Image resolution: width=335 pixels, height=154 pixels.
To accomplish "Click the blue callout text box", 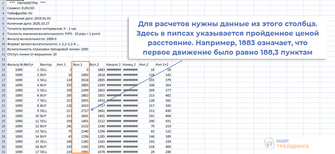I will tap(228, 38).
